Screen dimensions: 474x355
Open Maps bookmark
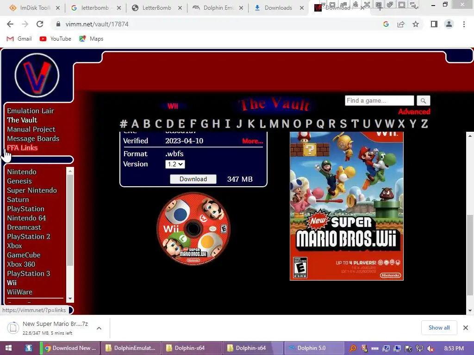(91, 39)
